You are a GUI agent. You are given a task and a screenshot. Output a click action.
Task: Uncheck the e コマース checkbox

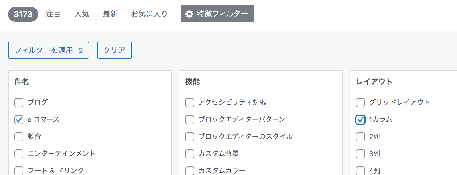[19, 119]
